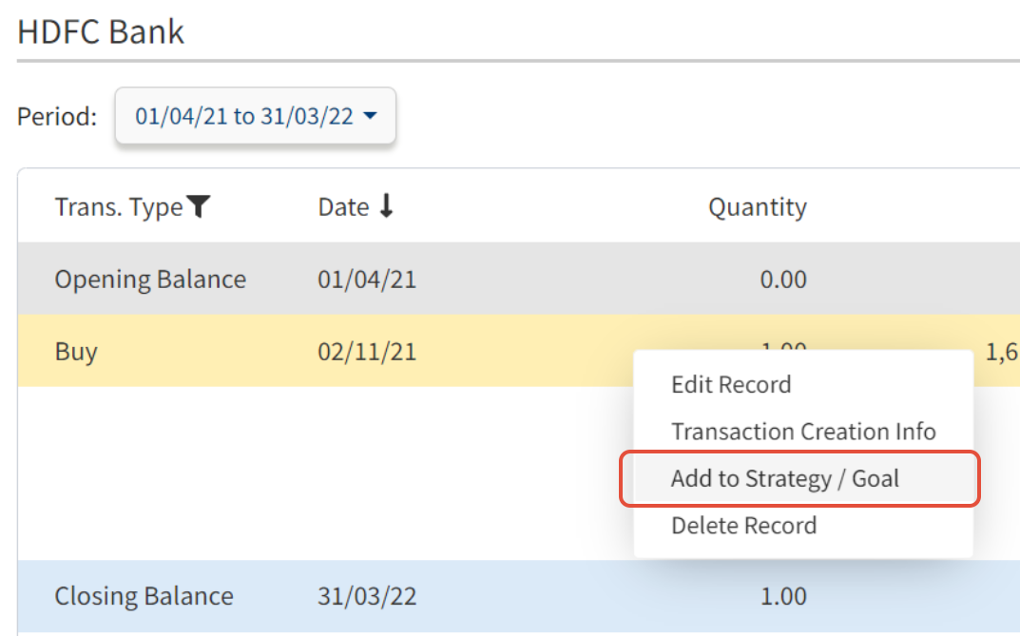Open the Period date range dropdown
The height and width of the screenshot is (636, 1020).
pyautogui.click(x=255, y=117)
